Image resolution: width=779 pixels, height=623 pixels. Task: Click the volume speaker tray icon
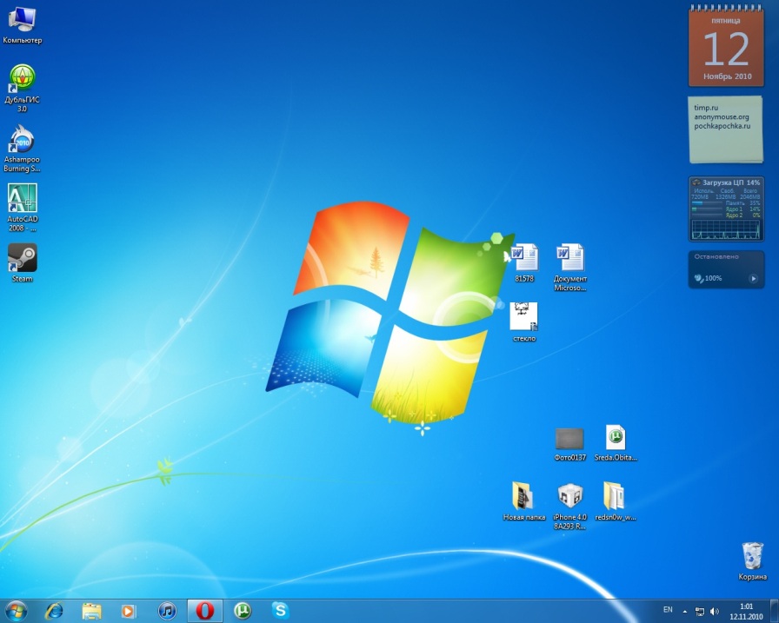point(715,612)
